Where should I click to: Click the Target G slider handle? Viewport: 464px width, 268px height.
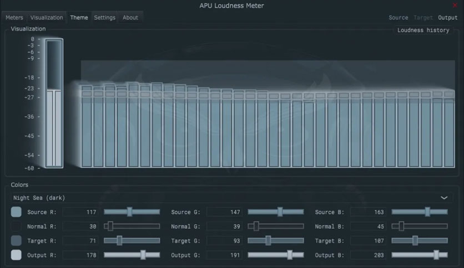pyautogui.click(x=268, y=240)
